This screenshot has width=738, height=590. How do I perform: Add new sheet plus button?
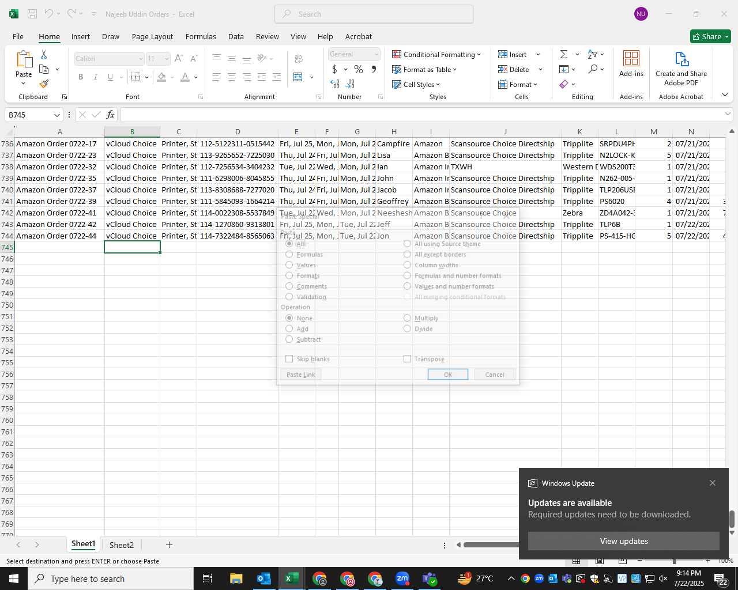[x=169, y=544]
